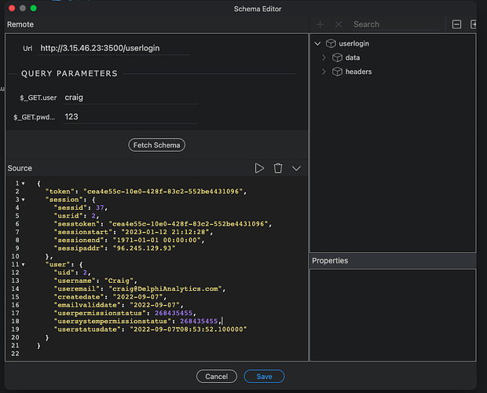Select the userlogin tree label
This screenshot has height=393, width=487.
point(354,43)
